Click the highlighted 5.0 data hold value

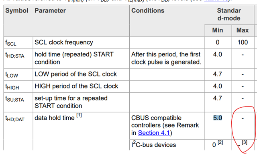(x=218, y=118)
